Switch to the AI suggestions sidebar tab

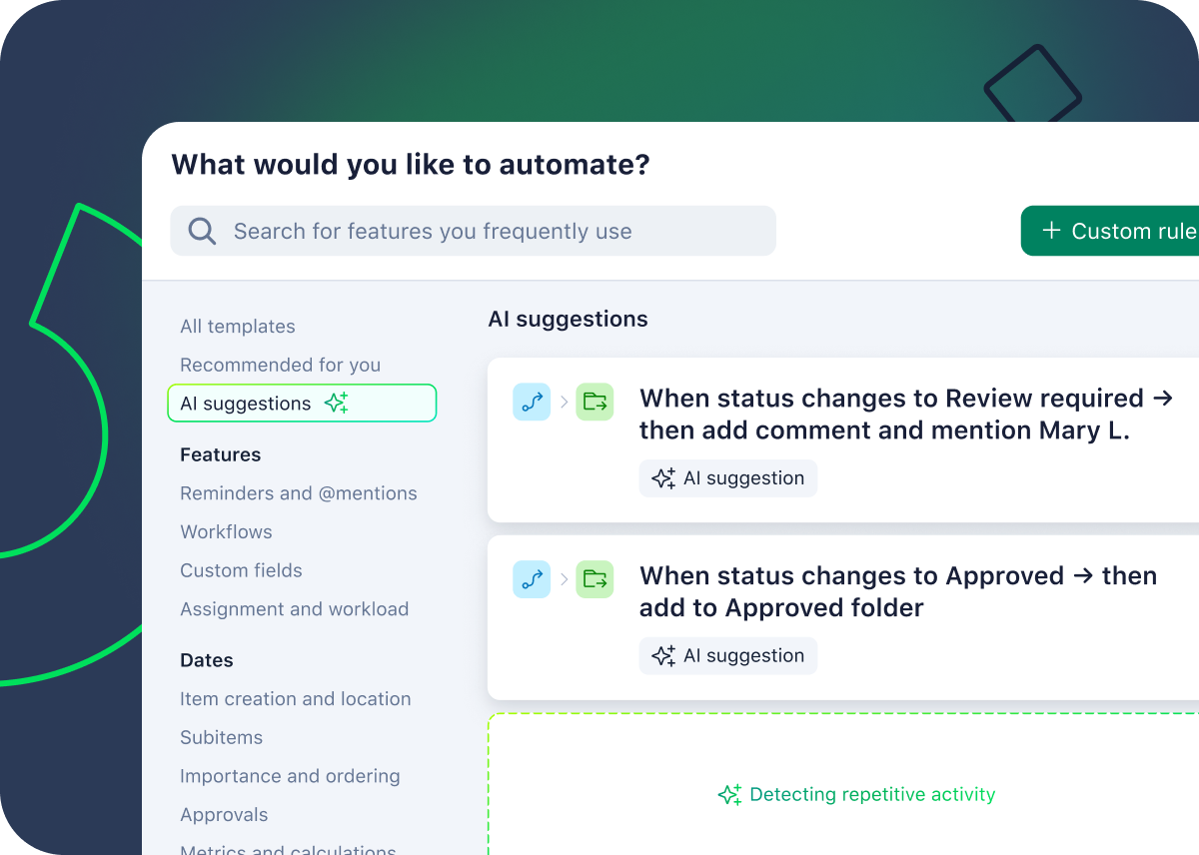point(245,403)
